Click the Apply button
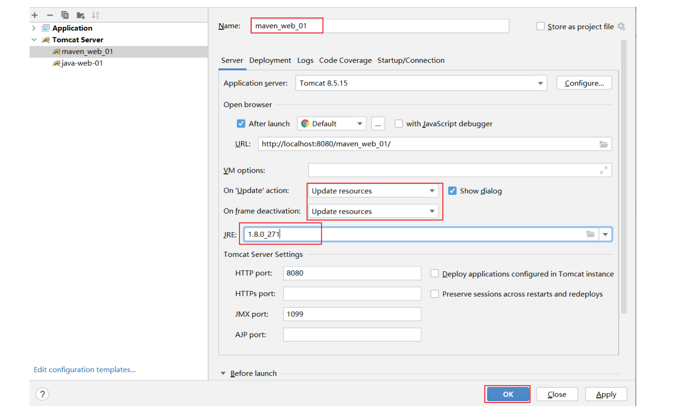Screen dimensions: 675x418 [x=606, y=394]
